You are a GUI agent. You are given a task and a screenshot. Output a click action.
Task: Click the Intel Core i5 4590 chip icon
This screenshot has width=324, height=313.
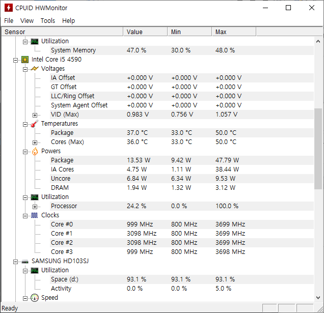click(25, 60)
